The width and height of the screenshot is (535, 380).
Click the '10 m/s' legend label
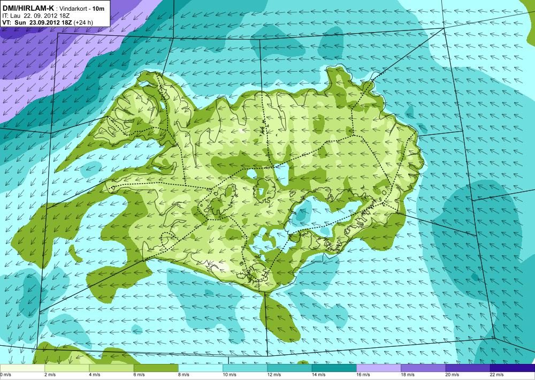click(x=230, y=375)
